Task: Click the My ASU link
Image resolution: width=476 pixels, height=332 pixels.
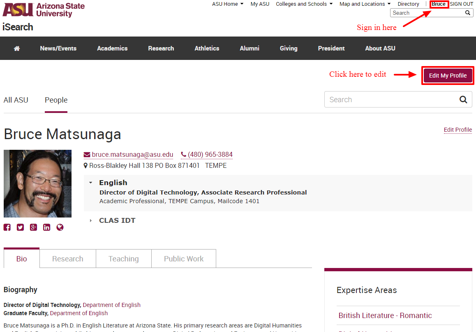Action: coord(260,4)
